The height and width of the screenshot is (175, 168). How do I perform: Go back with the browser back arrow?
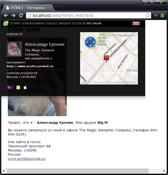coord(6,15)
